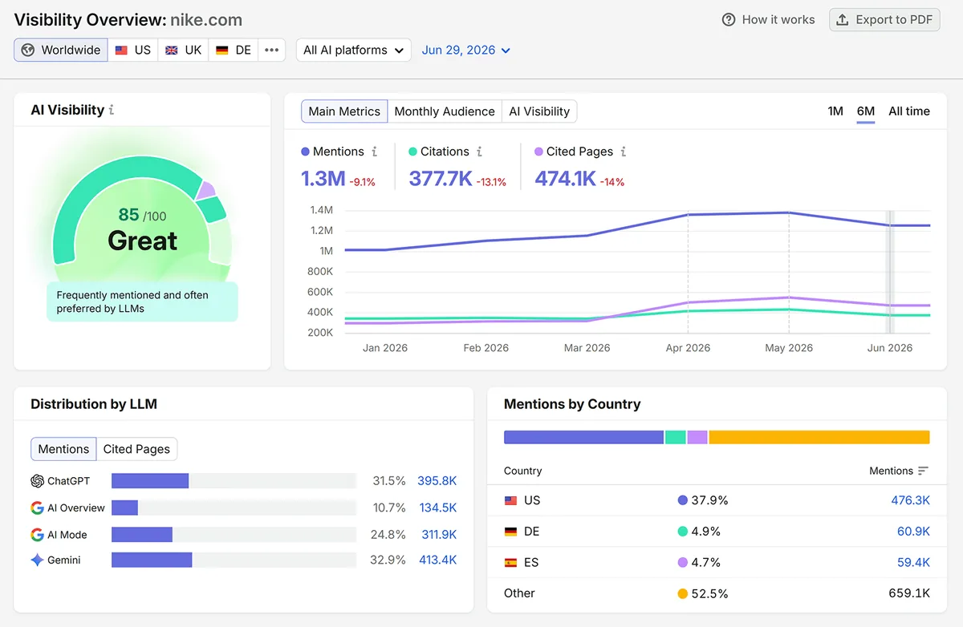
Task: Open the Jun 29, 2026 date picker
Action: click(x=466, y=50)
